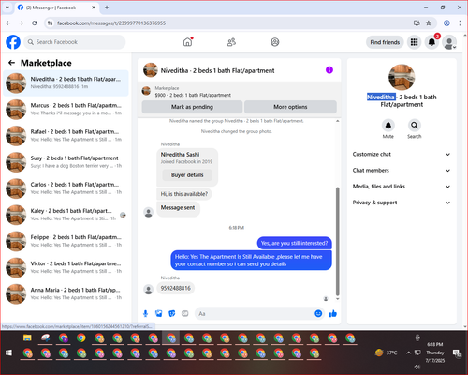Open the Groups icon in top navigation
The image size is (468, 375).
click(275, 42)
